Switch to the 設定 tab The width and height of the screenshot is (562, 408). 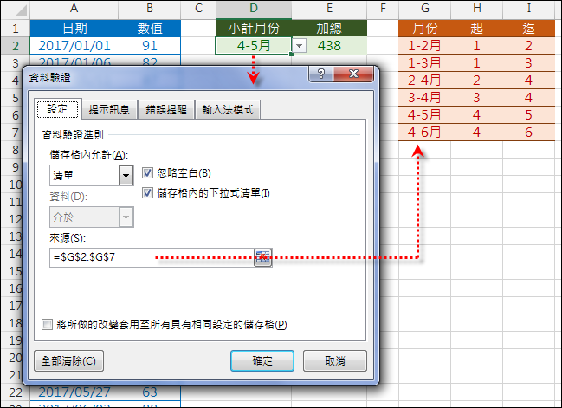click(58, 109)
